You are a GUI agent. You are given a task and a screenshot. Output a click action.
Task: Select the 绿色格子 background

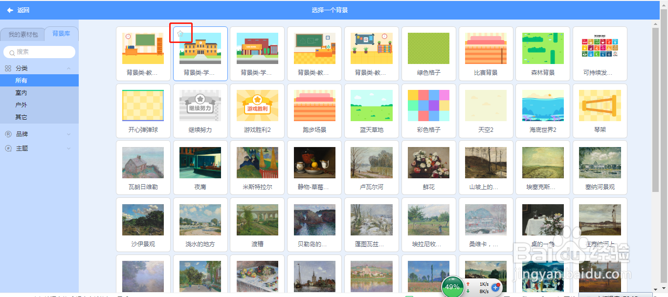click(x=429, y=54)
